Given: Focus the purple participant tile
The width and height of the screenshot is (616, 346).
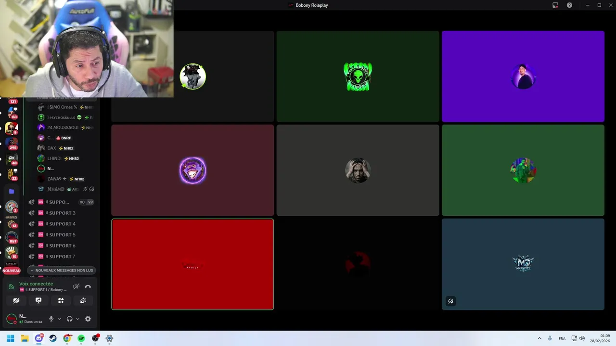Looking at the screenshot, I should 523,76.
